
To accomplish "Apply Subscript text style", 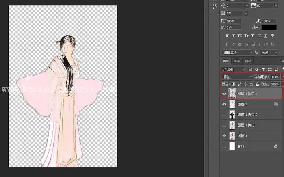I will point(259,36).
